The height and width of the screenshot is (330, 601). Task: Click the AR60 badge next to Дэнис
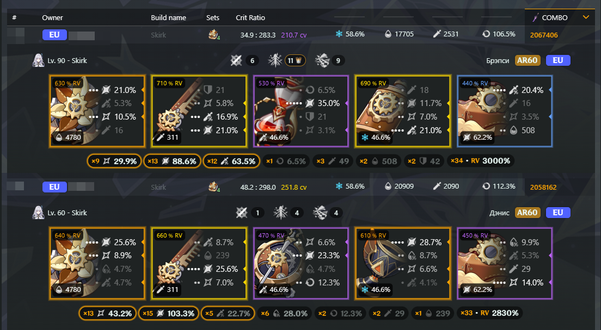[528, 213]
